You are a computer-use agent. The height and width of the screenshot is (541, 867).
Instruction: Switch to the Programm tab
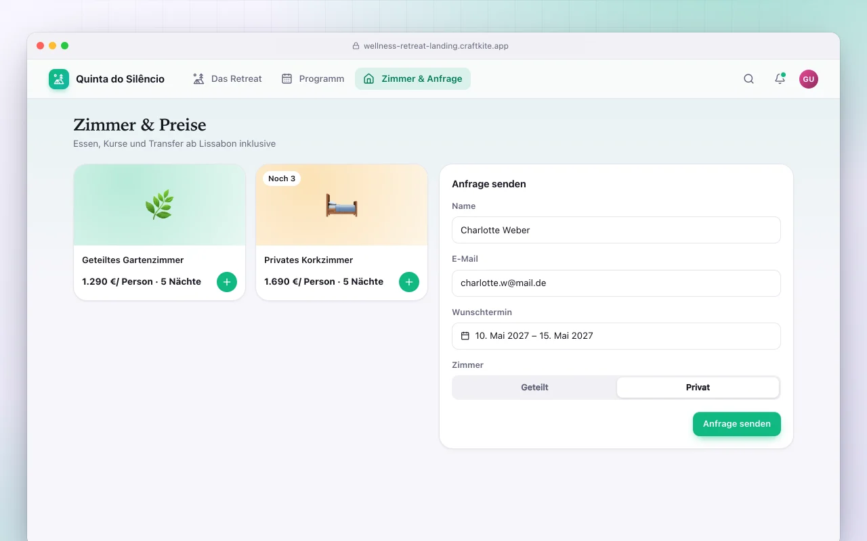click(x=313, y=79)
